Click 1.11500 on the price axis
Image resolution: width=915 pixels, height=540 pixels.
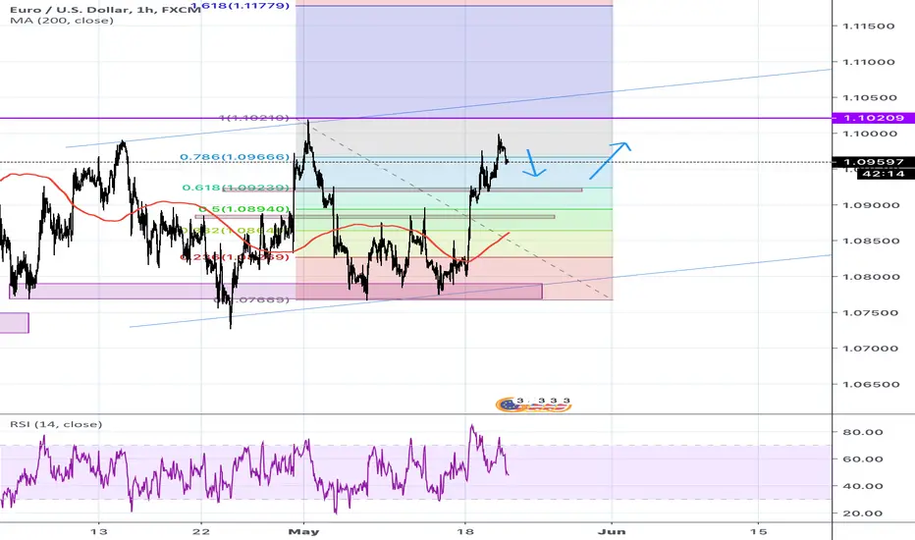click(868, 27)
